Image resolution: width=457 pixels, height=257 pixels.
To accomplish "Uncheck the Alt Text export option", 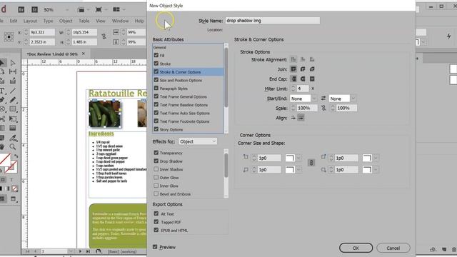I will pyautogui.click(x=156, y=213).
